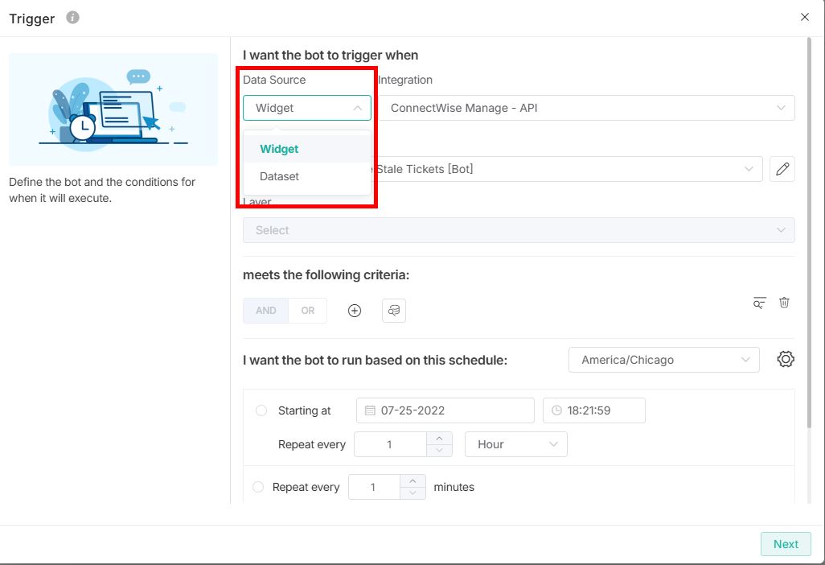Click the add criteria group icon

pyautogui.click(x=393, y=311)
